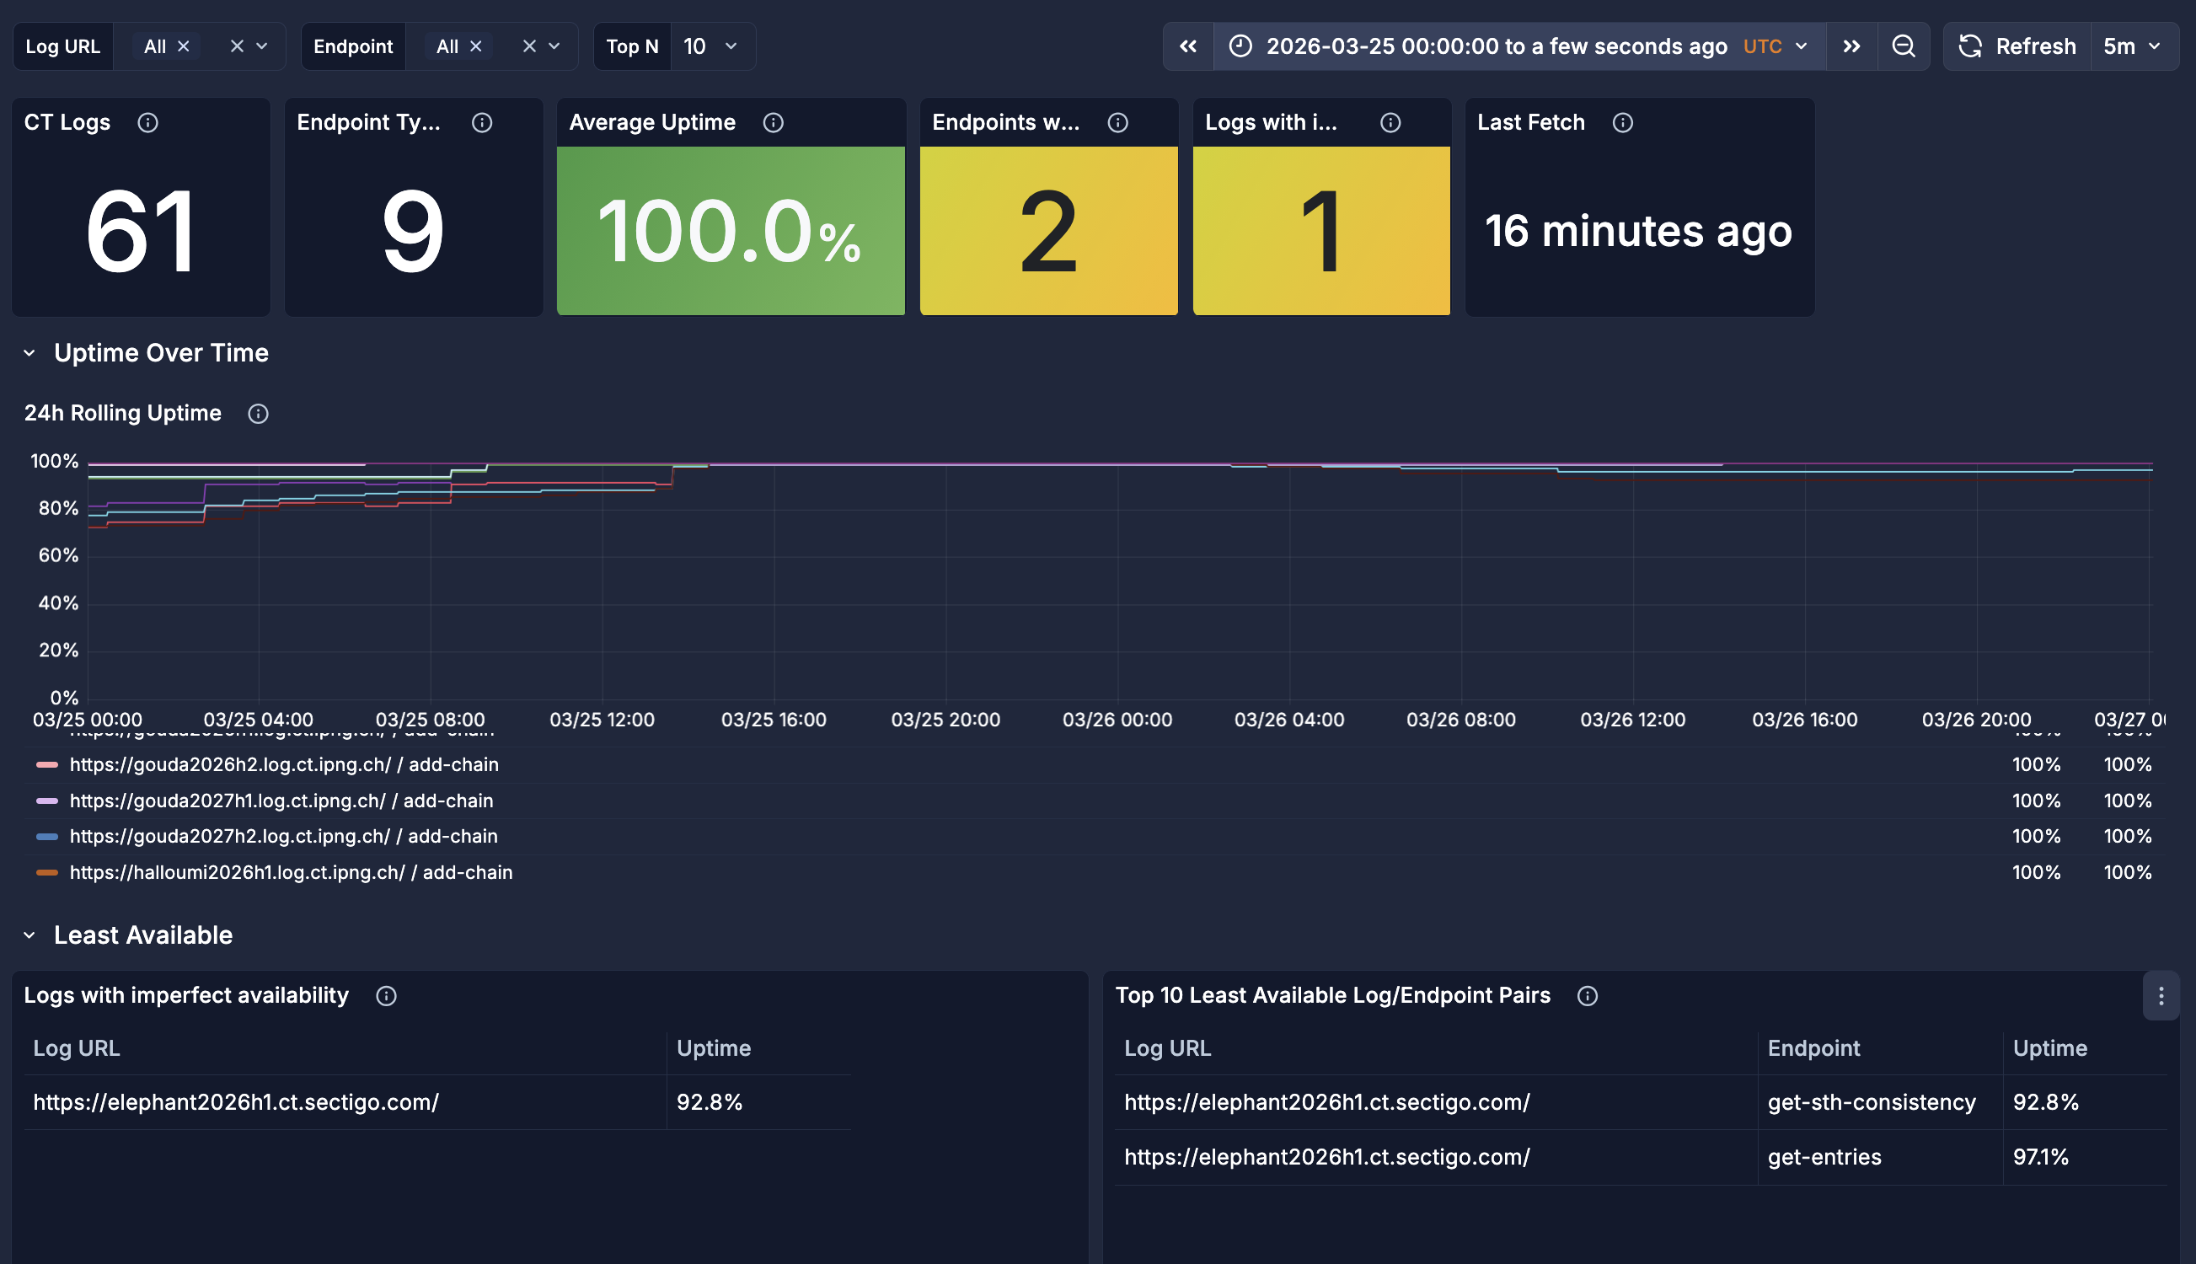Click the info icon on Logs with imperfect availability
This screenshot has width=2196, height=1264.
click(385, 996)
